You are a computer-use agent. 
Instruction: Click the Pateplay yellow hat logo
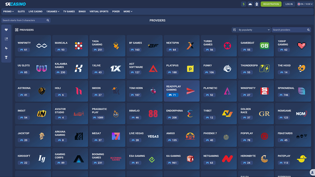[x=302, y=159]
